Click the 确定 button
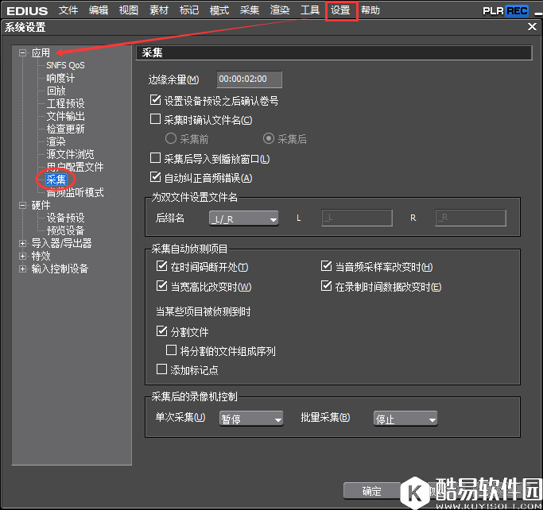This screenshot has width=543, height=510. (x=372, y=491)
